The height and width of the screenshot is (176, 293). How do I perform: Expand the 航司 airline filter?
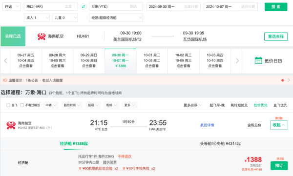(93, 105)
